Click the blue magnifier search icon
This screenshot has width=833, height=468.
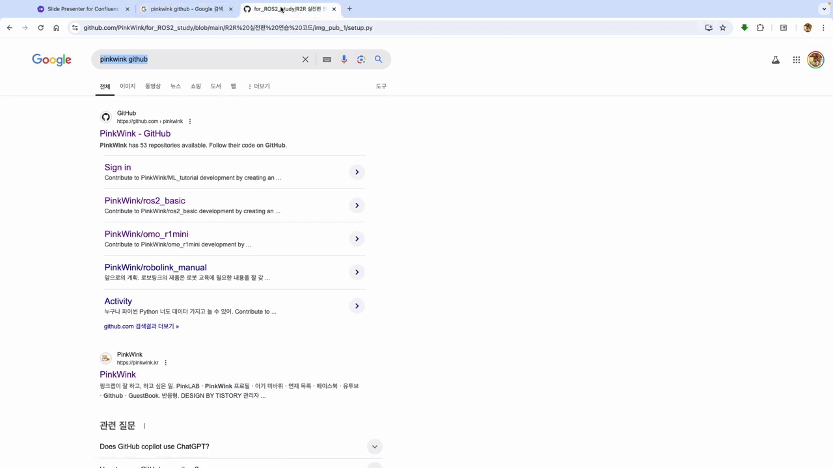(x=378, y=59)
